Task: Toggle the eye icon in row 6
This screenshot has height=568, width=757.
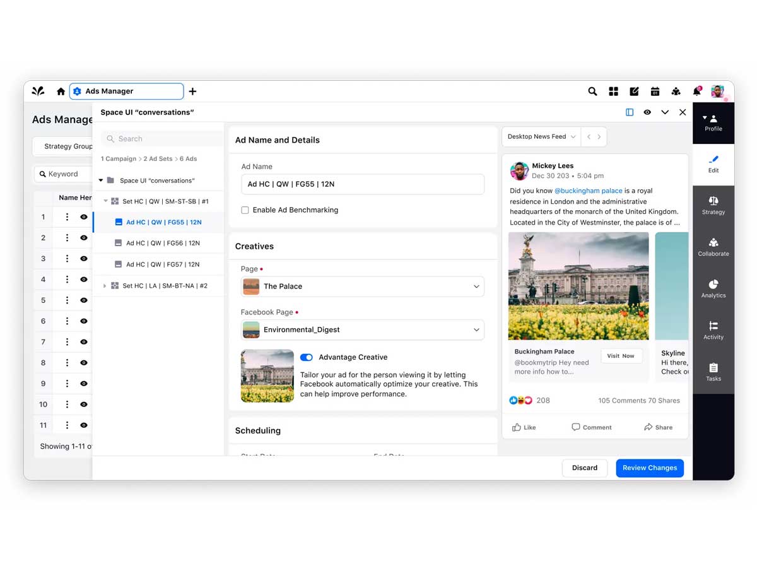Action: (x=84, y=321)
